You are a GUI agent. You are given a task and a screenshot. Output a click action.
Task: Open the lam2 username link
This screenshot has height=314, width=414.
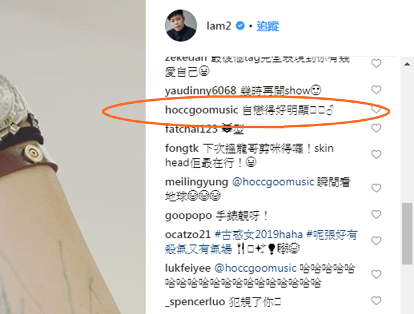(x=219, y=26)
